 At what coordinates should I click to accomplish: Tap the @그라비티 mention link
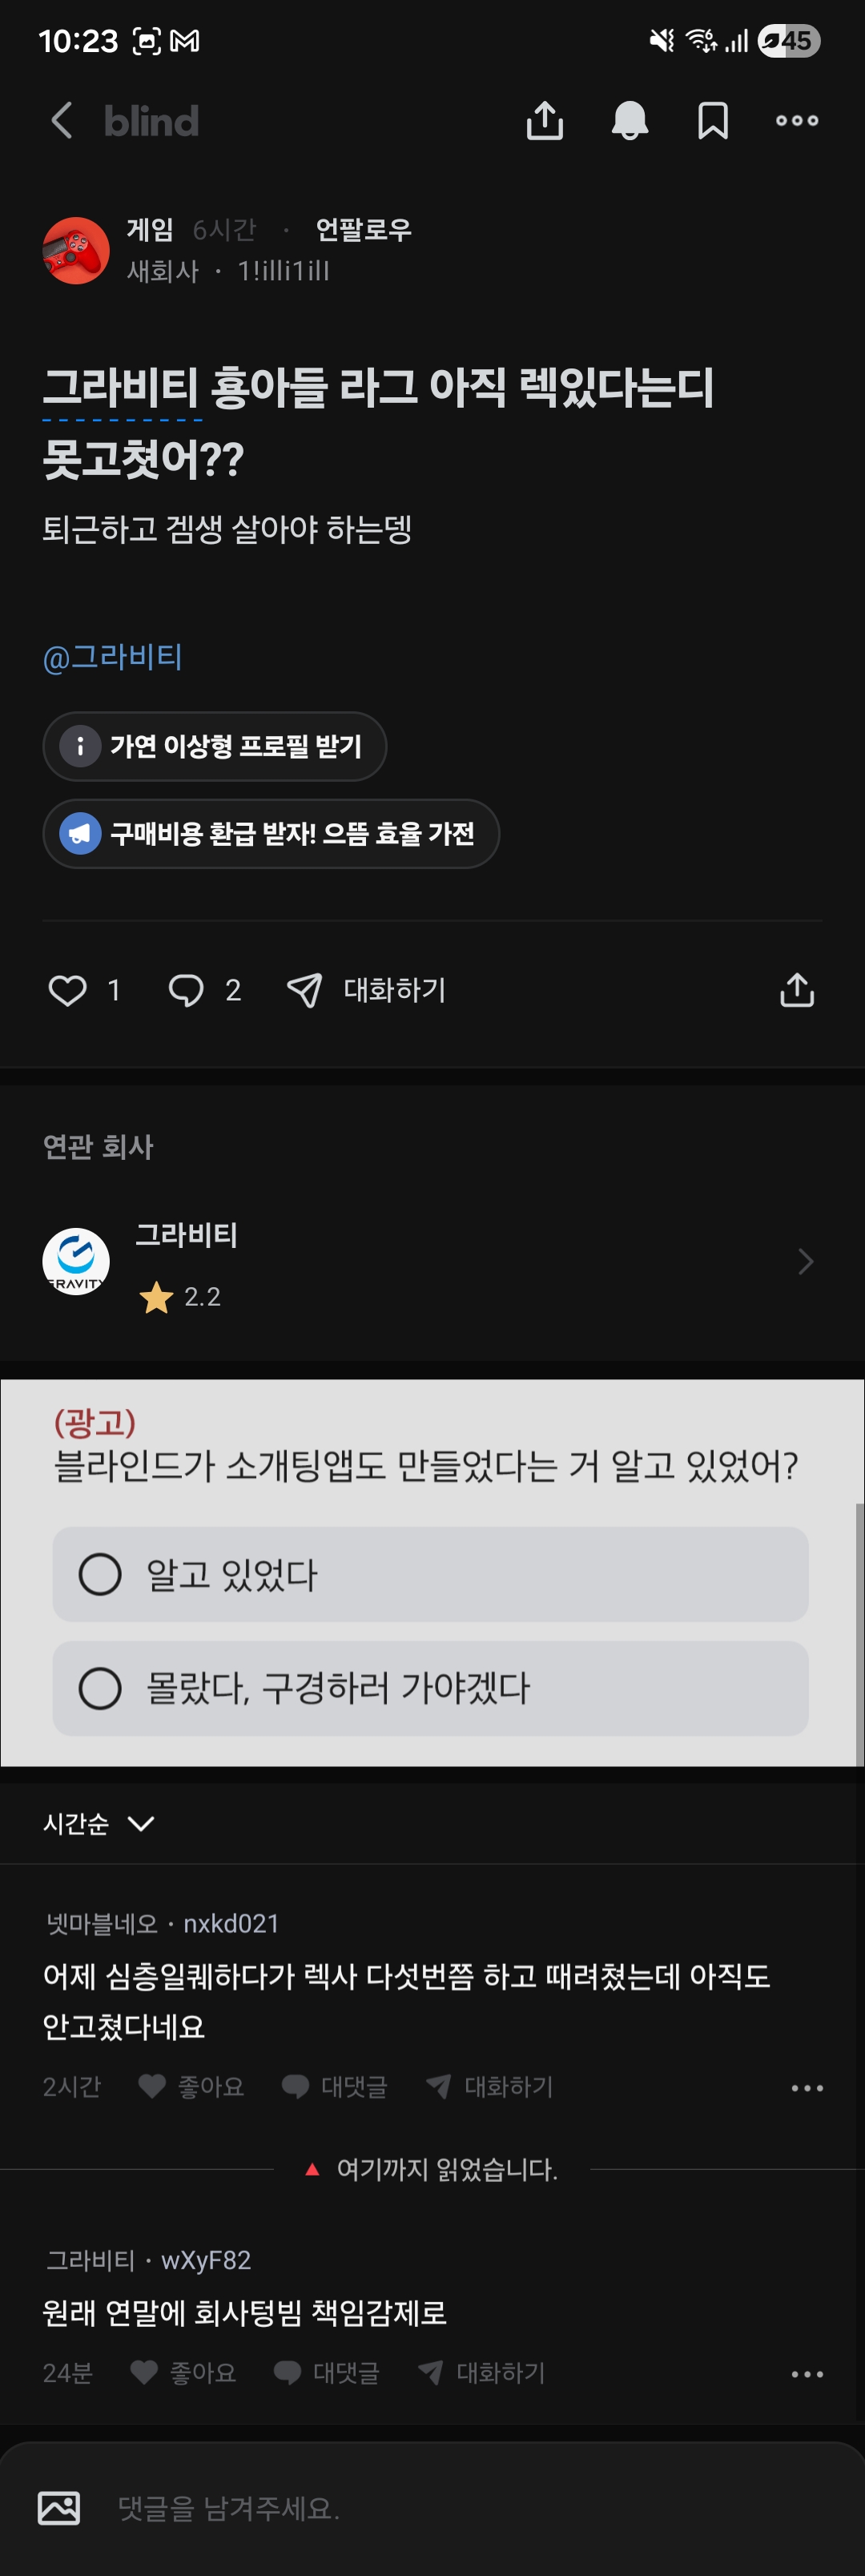point(112,657)
